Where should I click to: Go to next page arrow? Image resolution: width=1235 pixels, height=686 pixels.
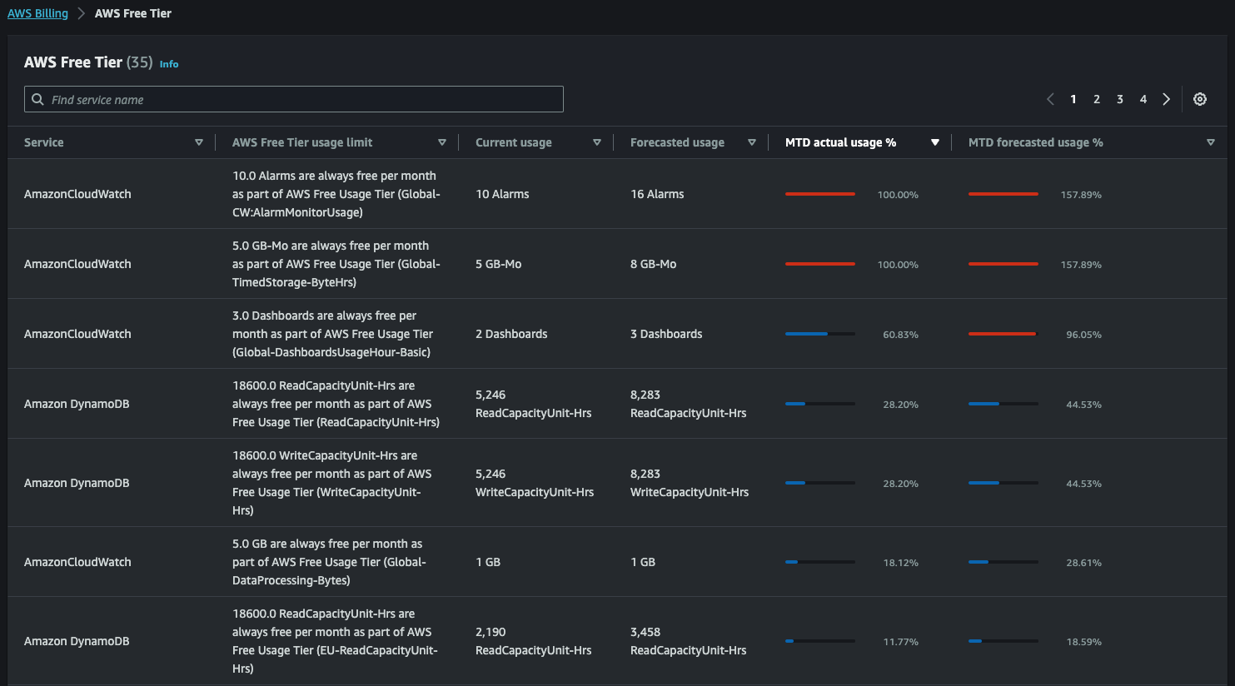pyautogui.click(x=1167, y=99)
